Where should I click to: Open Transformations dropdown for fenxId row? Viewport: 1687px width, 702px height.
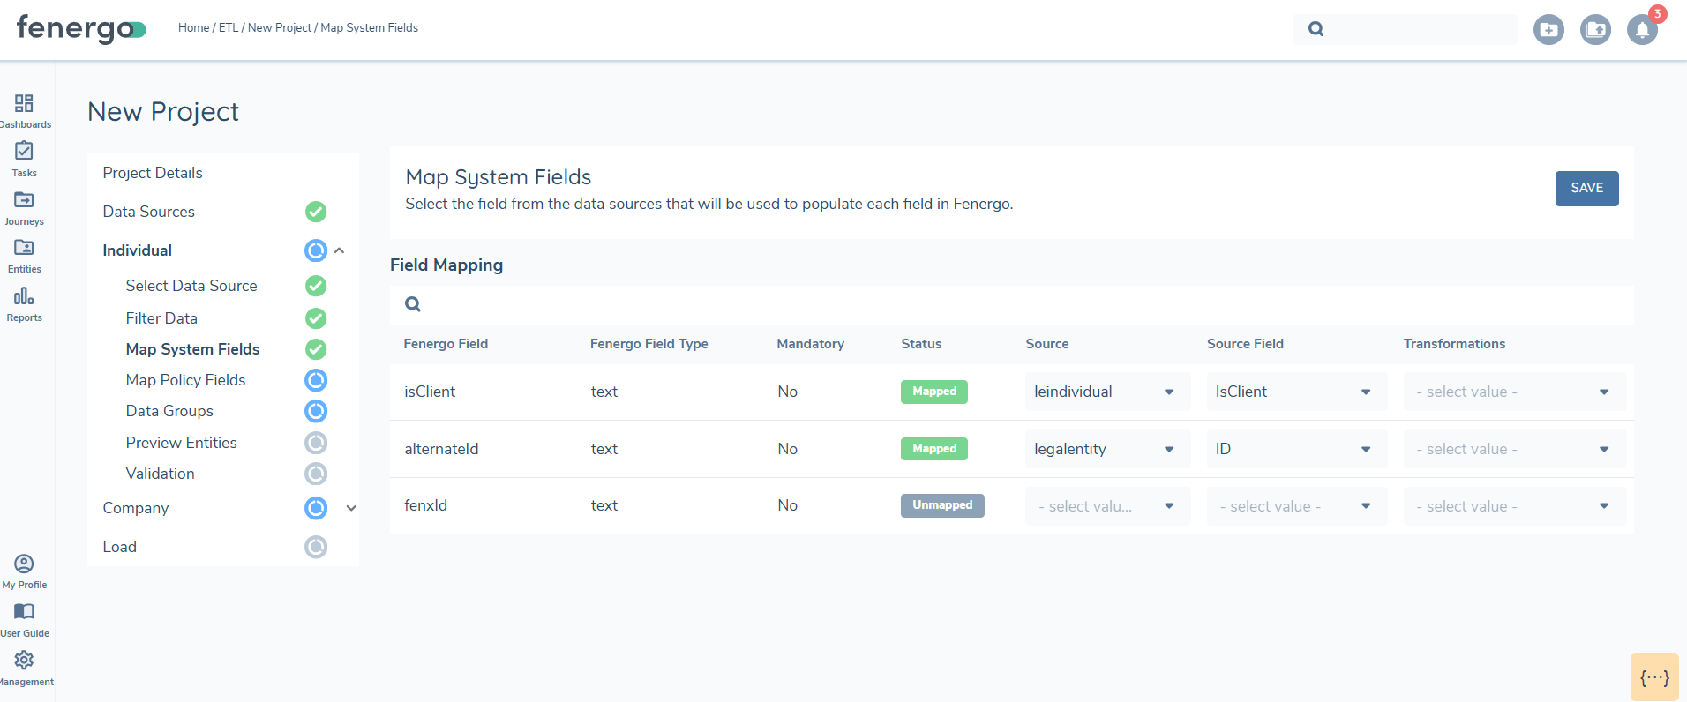1514,506
